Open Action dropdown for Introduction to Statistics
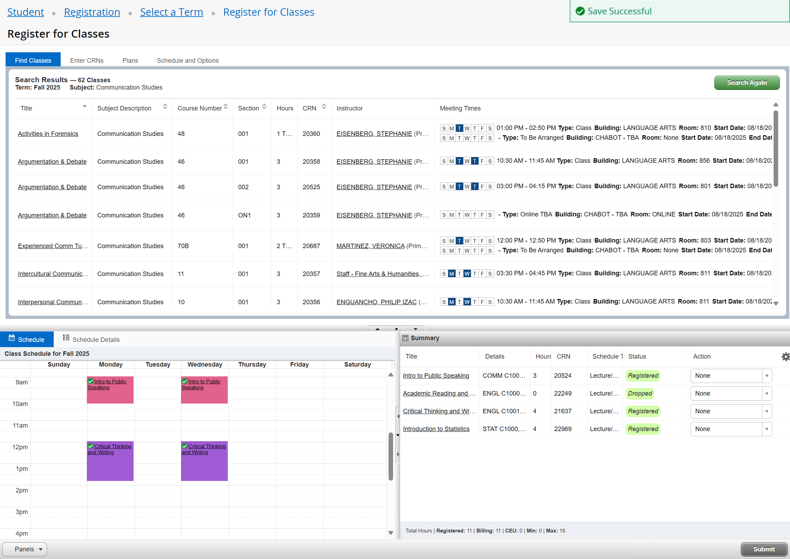 731,429
